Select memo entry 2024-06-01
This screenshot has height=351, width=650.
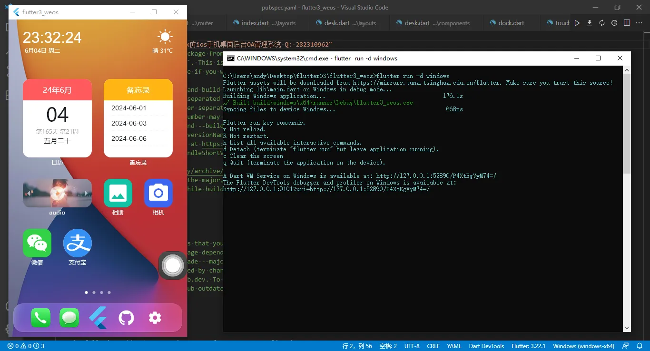[129, 108]
